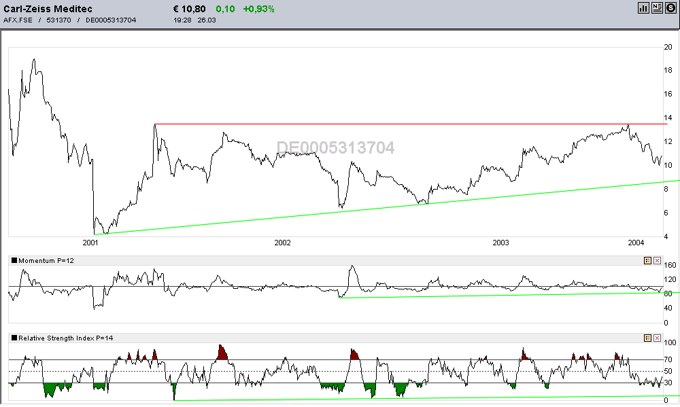Screen dimensions: 680x407
Task: Click the 14 label on the price axis
Action: [x=668, y=118]
